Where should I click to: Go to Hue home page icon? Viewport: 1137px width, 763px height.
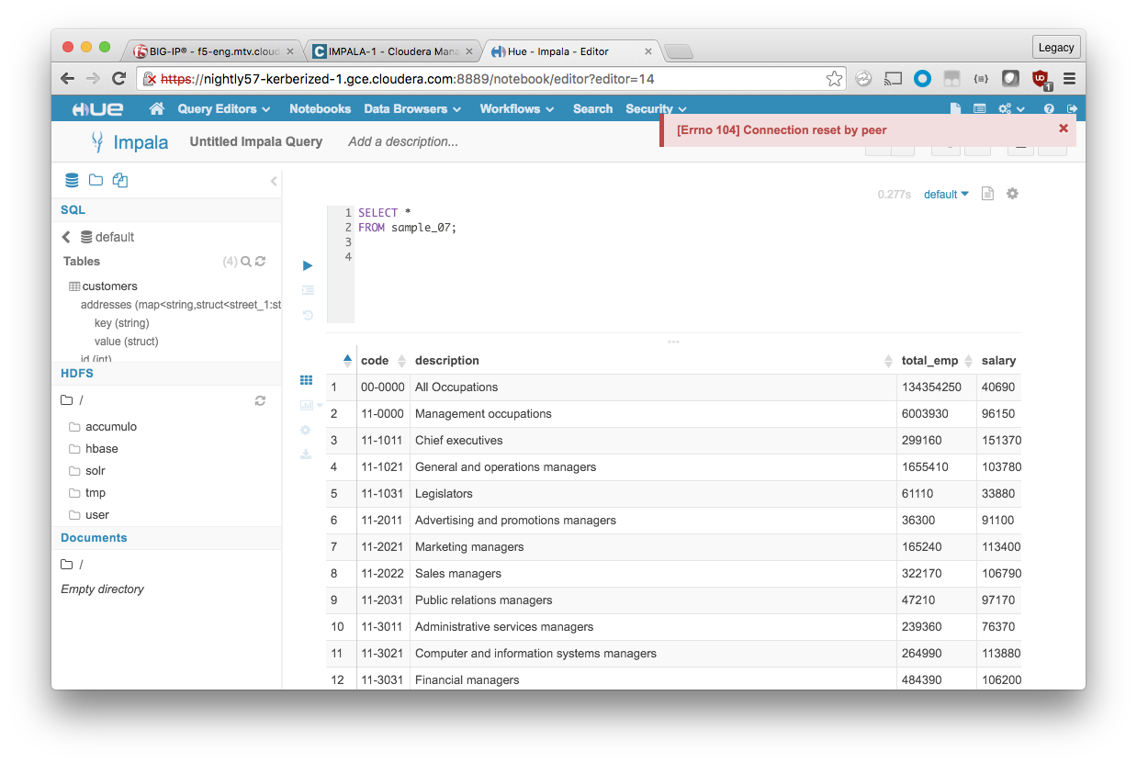[x=156, y=108]
